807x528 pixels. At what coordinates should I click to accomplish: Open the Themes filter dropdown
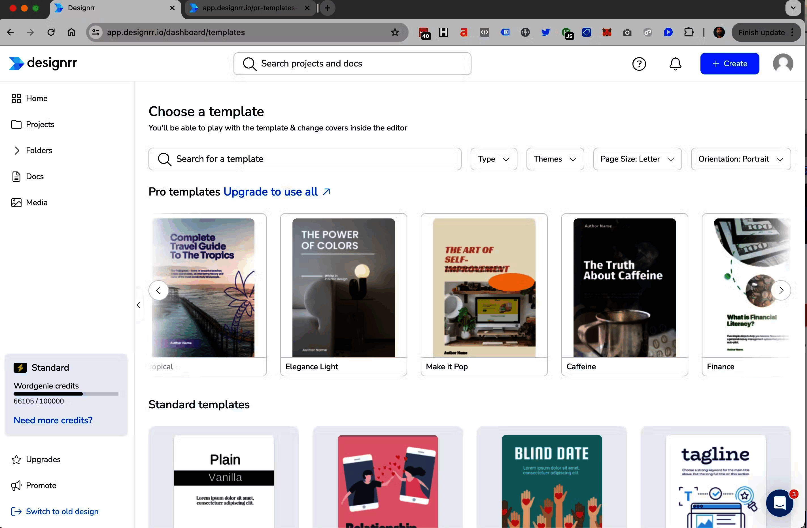coord(555,159)
